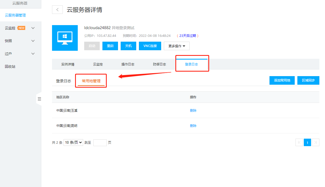Click the next page arrow in pagination

click(x=315, y=142)
